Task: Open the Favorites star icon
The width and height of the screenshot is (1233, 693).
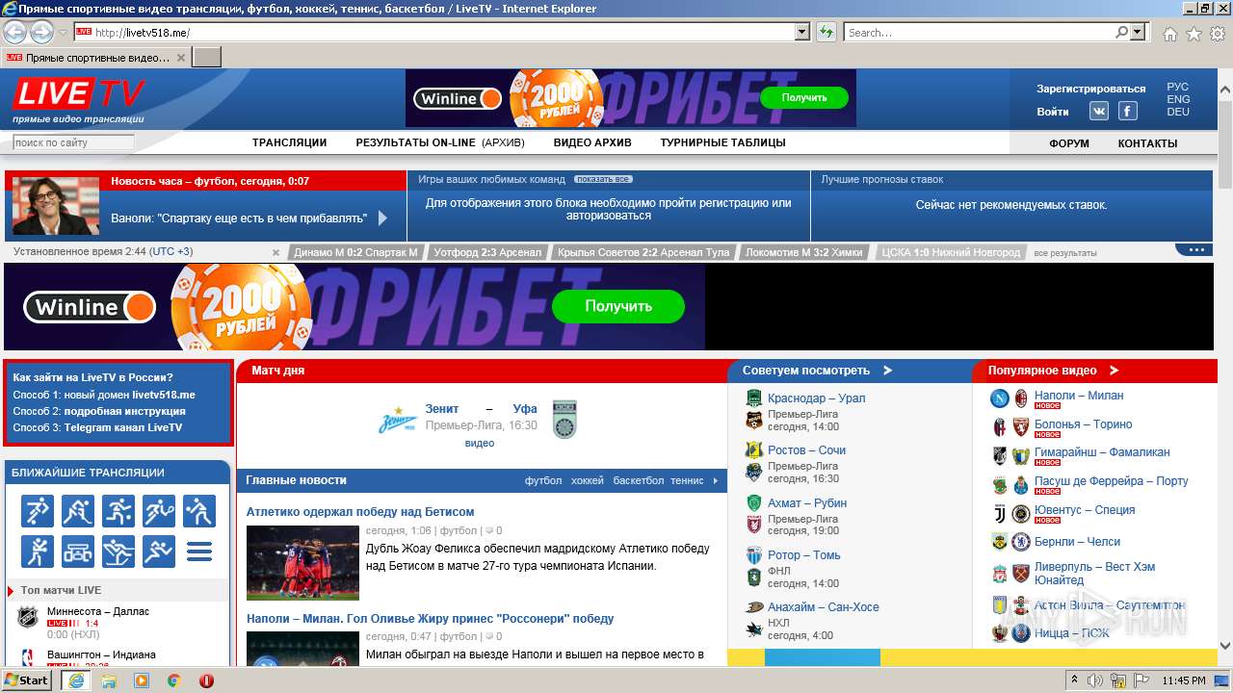Action: (x=1194, y=34)
